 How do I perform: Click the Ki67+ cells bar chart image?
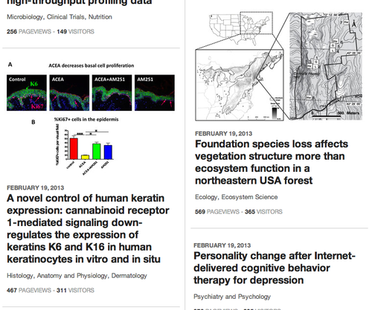[84, 146]
